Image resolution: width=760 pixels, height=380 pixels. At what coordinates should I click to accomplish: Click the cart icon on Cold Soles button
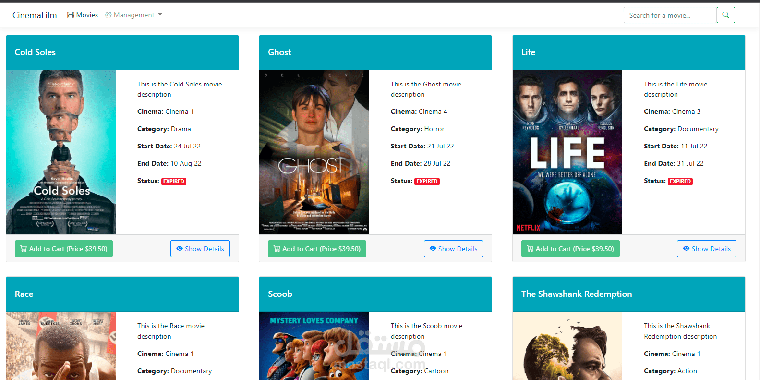tap(24, 249)
